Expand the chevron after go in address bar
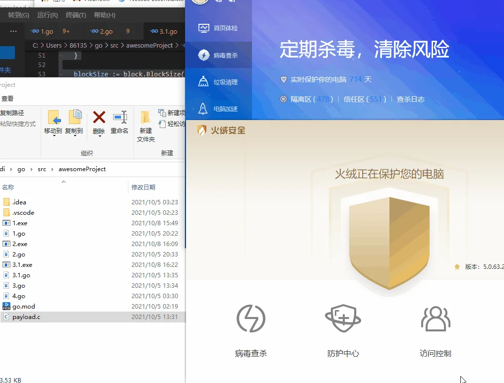Image resolution: width=504 pixels, height=383 pixels. coord(31,169)
